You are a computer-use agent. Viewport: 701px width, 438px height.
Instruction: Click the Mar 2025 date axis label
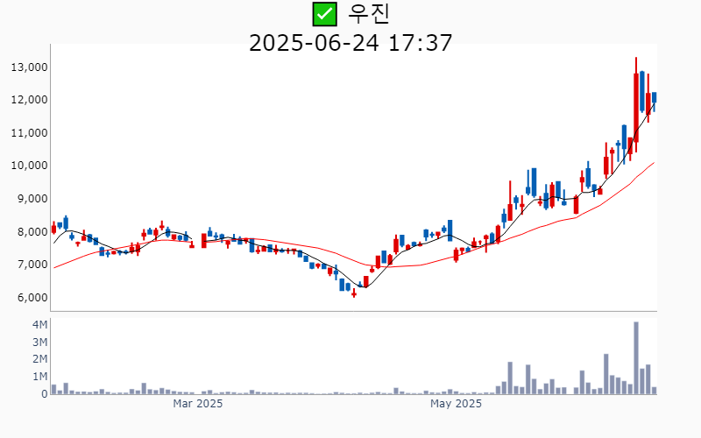coord(198,404)
